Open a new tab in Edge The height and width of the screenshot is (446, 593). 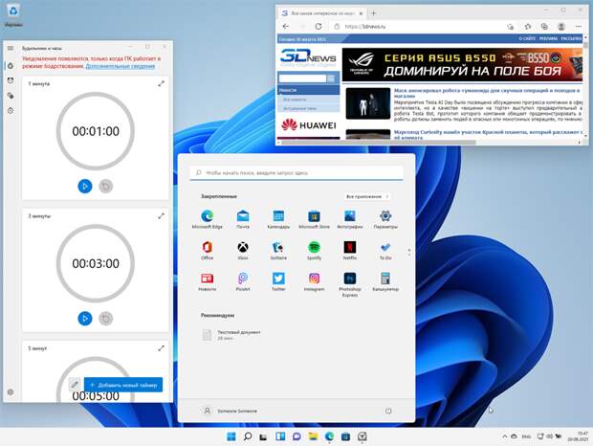[x=373, y=13]
